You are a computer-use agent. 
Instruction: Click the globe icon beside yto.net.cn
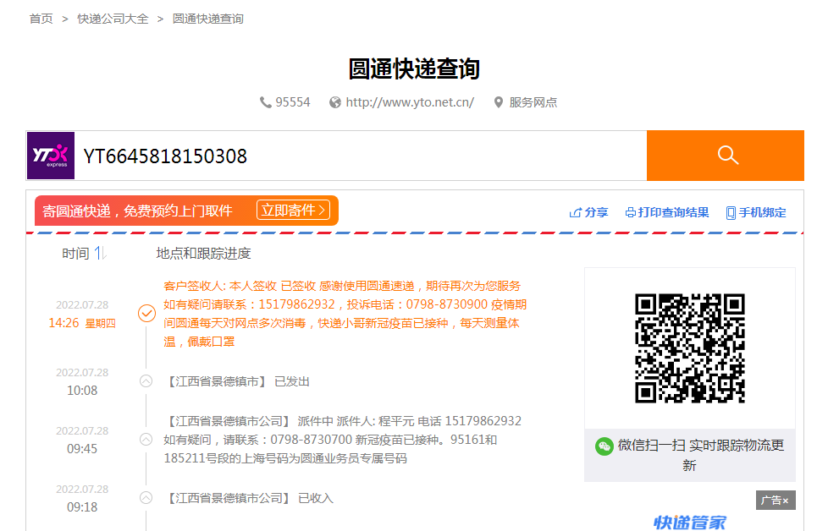click(x=334, y=102)
